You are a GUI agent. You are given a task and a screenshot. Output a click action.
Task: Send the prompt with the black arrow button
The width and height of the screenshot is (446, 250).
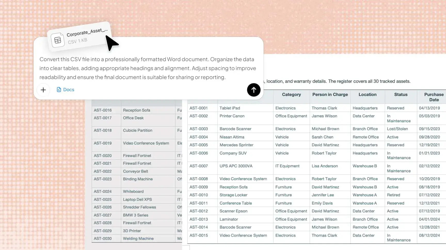[x=254, y=90]
